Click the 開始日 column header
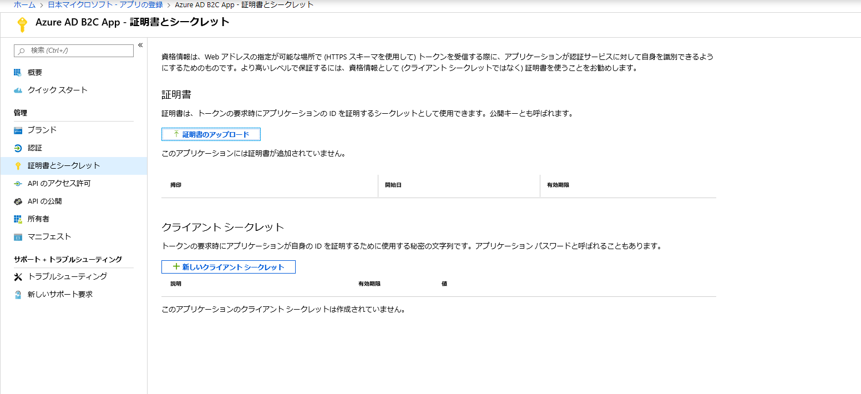Viewport: 861px width, 394px height. coord(393,185)
